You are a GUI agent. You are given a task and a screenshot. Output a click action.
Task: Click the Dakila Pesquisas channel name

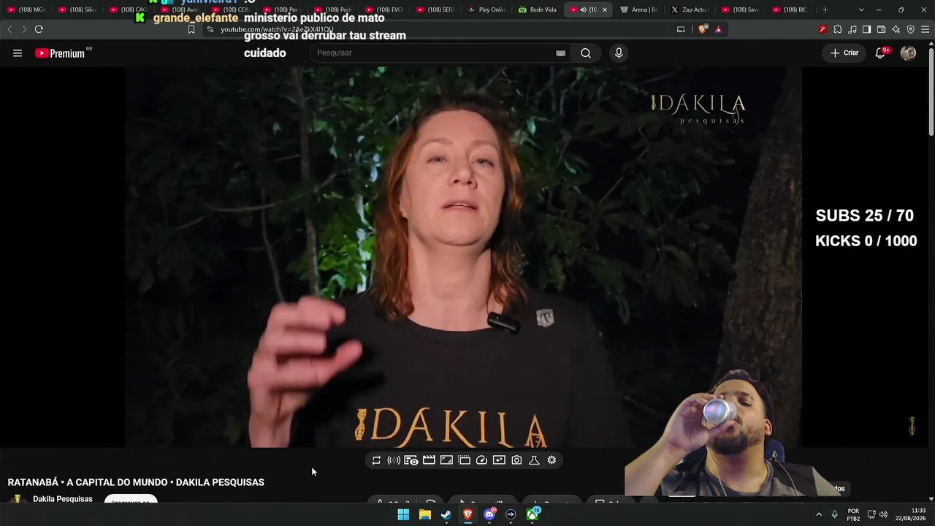click(63, 499)
